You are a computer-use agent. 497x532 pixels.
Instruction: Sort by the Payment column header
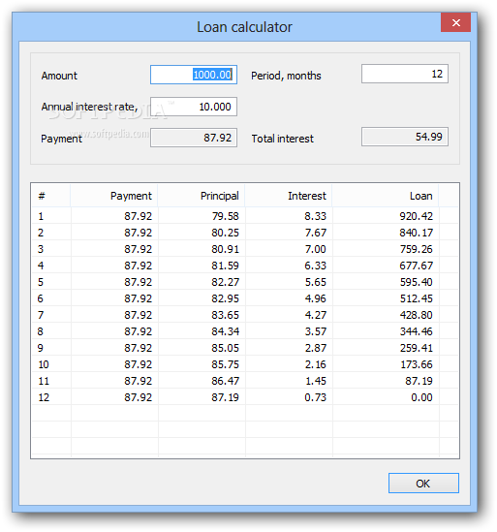(114, 196)
